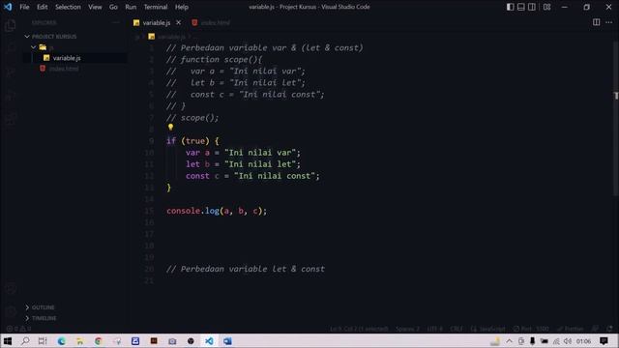Open the volume control in system tray

pyautogui.click(x=568, y=341)
